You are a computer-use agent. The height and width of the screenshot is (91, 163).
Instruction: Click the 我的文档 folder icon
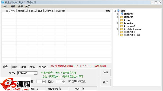point(122,17)
